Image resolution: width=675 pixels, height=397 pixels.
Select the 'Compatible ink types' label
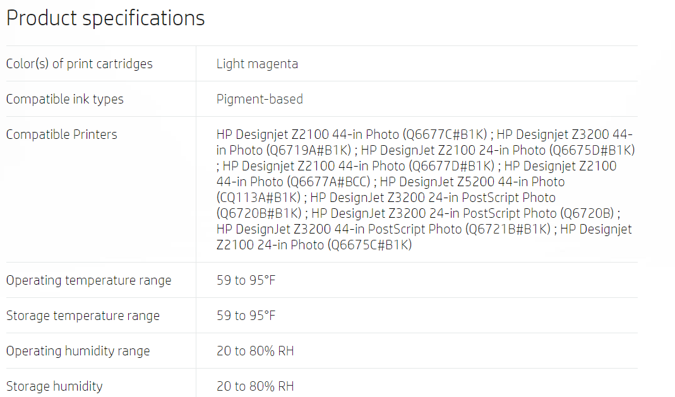coord(64,99)
